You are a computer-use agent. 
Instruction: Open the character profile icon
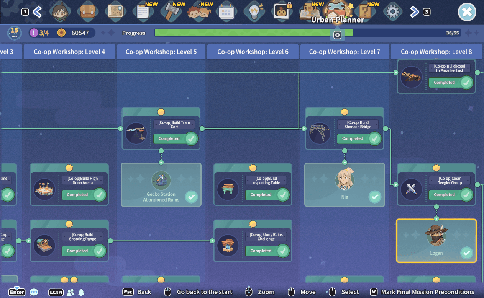click(60, 12)
